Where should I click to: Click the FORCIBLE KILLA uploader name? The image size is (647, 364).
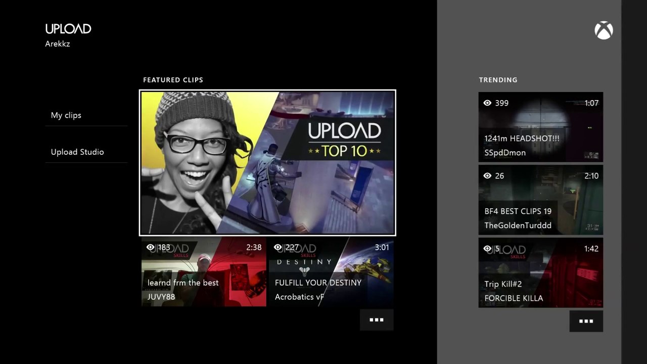tap(514, 298)
